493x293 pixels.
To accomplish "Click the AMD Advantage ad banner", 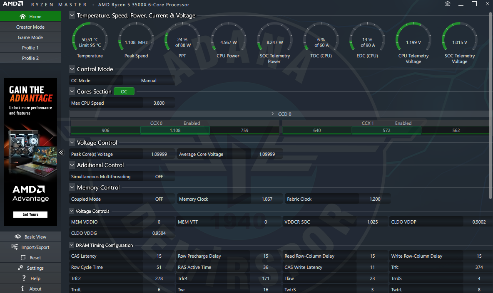I will 30,152.
